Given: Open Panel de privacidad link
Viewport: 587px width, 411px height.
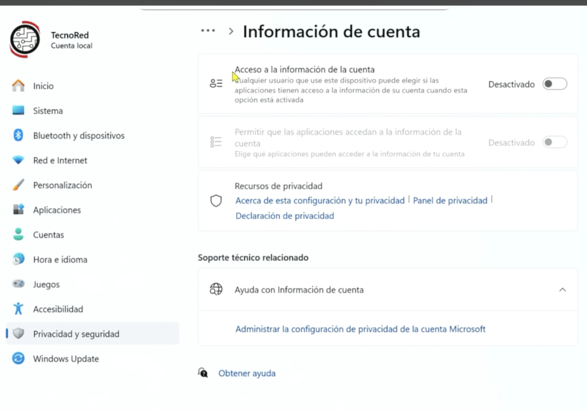Looking at the screenshot, I should click(450, 200).
